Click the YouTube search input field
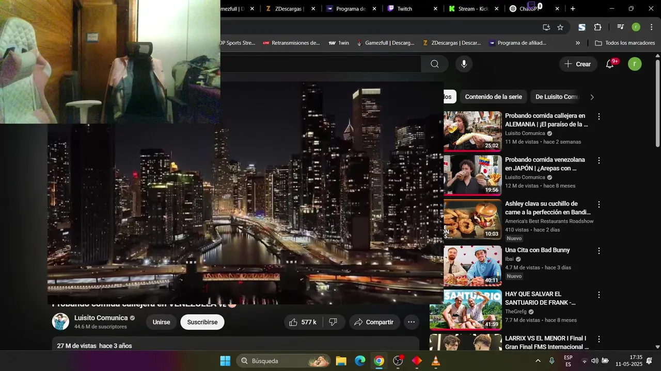Screen dimensions: 661x371 pos(320,64)
